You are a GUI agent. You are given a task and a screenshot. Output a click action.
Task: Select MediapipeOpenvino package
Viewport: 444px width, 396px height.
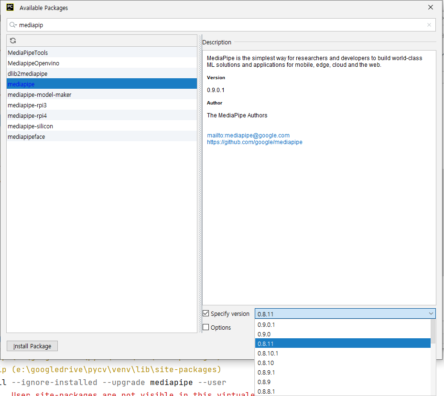[102, 63]
